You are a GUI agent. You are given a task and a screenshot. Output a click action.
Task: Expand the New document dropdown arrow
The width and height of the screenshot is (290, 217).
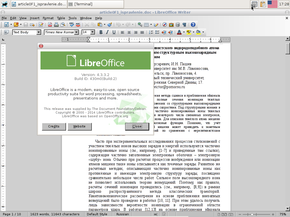pyautogui.click(x=11, y=25)
